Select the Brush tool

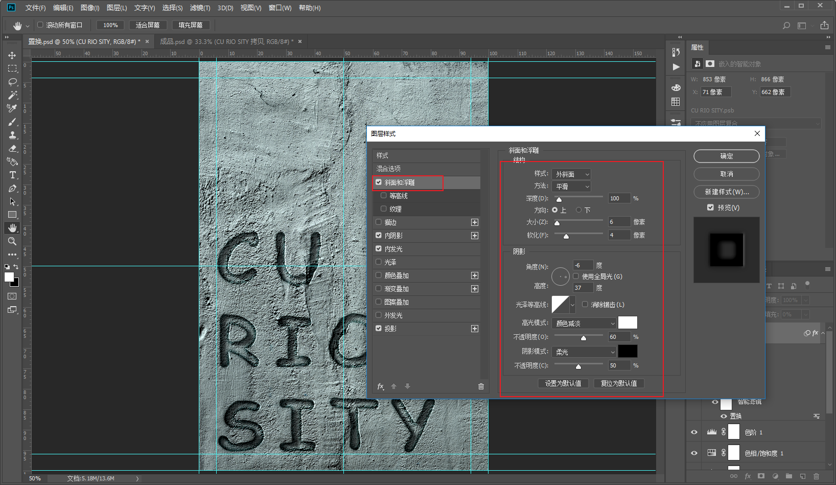pos(12,122)
